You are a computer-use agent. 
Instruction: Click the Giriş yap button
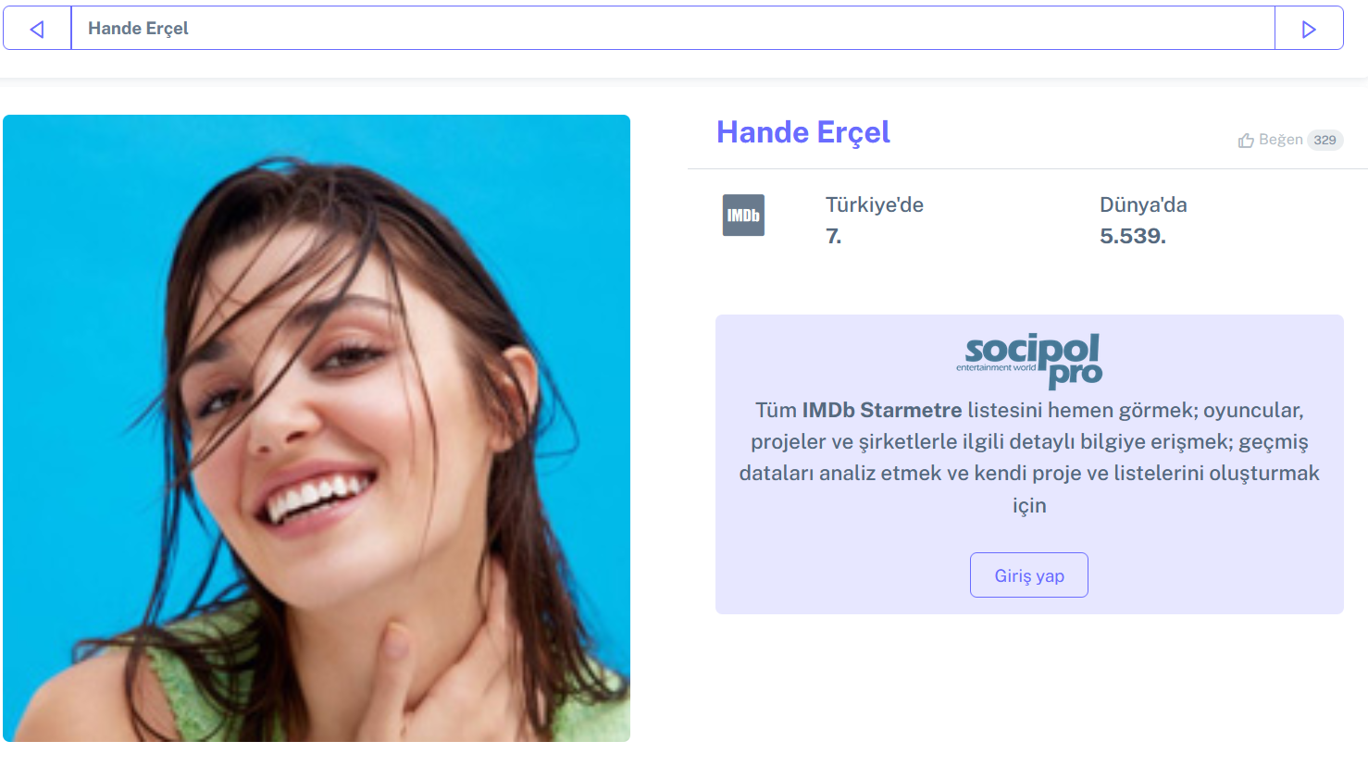click(x=1029, y=575)
